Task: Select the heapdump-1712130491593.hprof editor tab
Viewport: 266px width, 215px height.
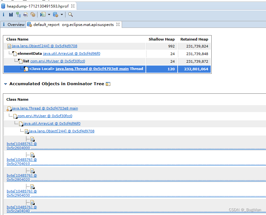Action: click(x=38, y=6)
